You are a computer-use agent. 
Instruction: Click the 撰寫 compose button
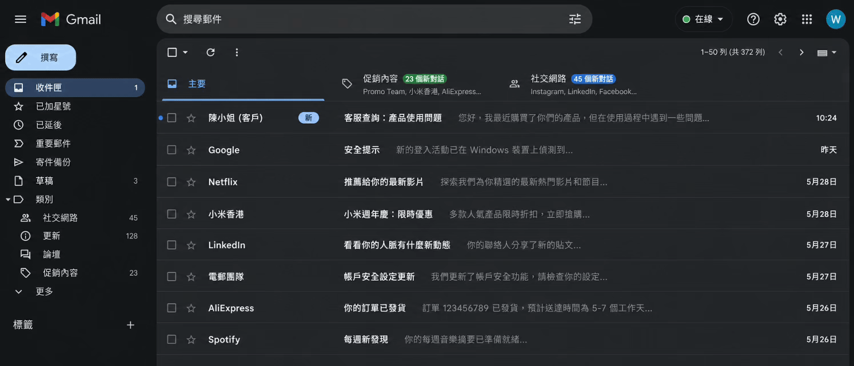[x=41, y=57]
